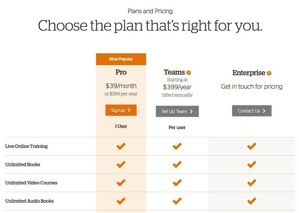Click the Unlimited Audio Books feature label
Image resolution: width=299 pixels, height=213 pixels.
(x=29, y=201)
